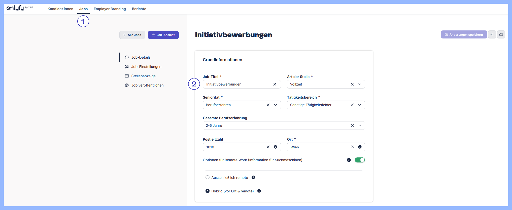The width and height of the screenshot is (512, 210).
Task: Click info icon in the Ort field
Action: pos(360,147)
